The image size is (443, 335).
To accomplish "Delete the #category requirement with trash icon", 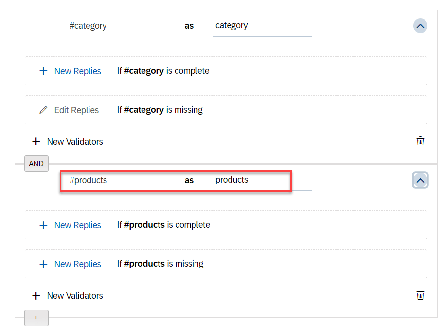I will [x=420, y=141].
